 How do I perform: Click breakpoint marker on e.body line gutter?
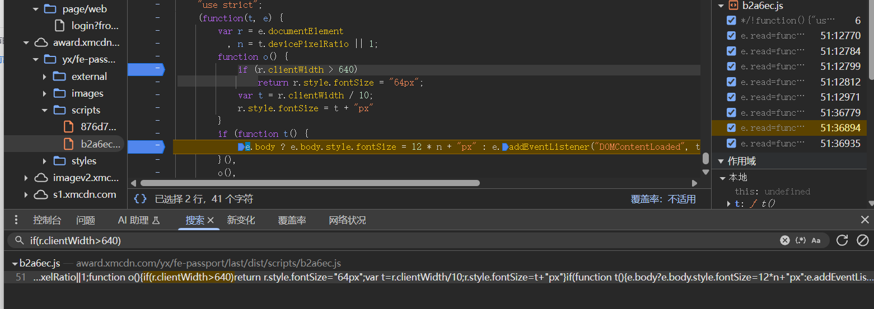(x=146, y=147)
